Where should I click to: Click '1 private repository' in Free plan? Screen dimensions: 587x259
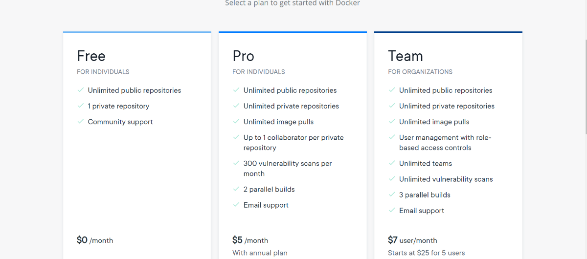(x=118, y=106)
